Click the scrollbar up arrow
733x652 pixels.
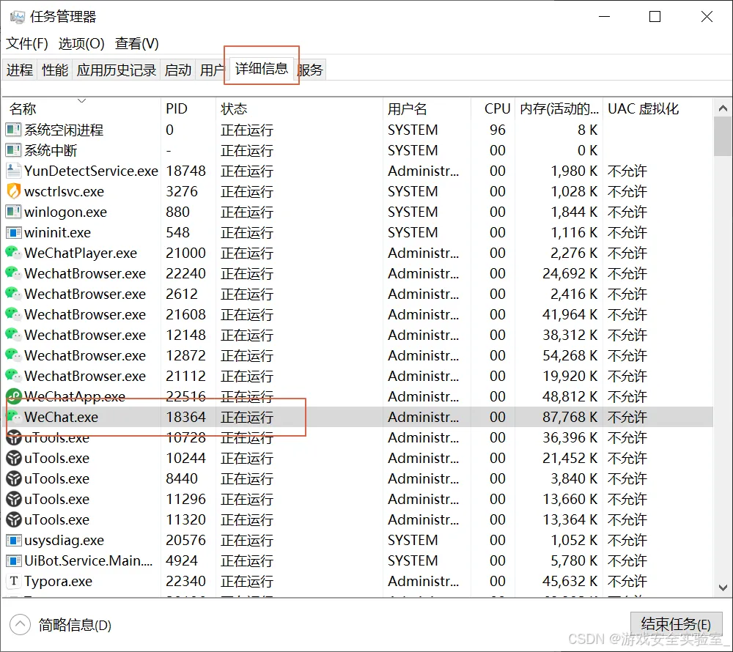tap(723, 108)
